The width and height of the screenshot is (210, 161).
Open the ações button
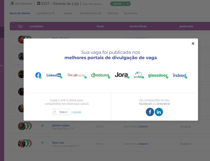(x=117, y=4)
